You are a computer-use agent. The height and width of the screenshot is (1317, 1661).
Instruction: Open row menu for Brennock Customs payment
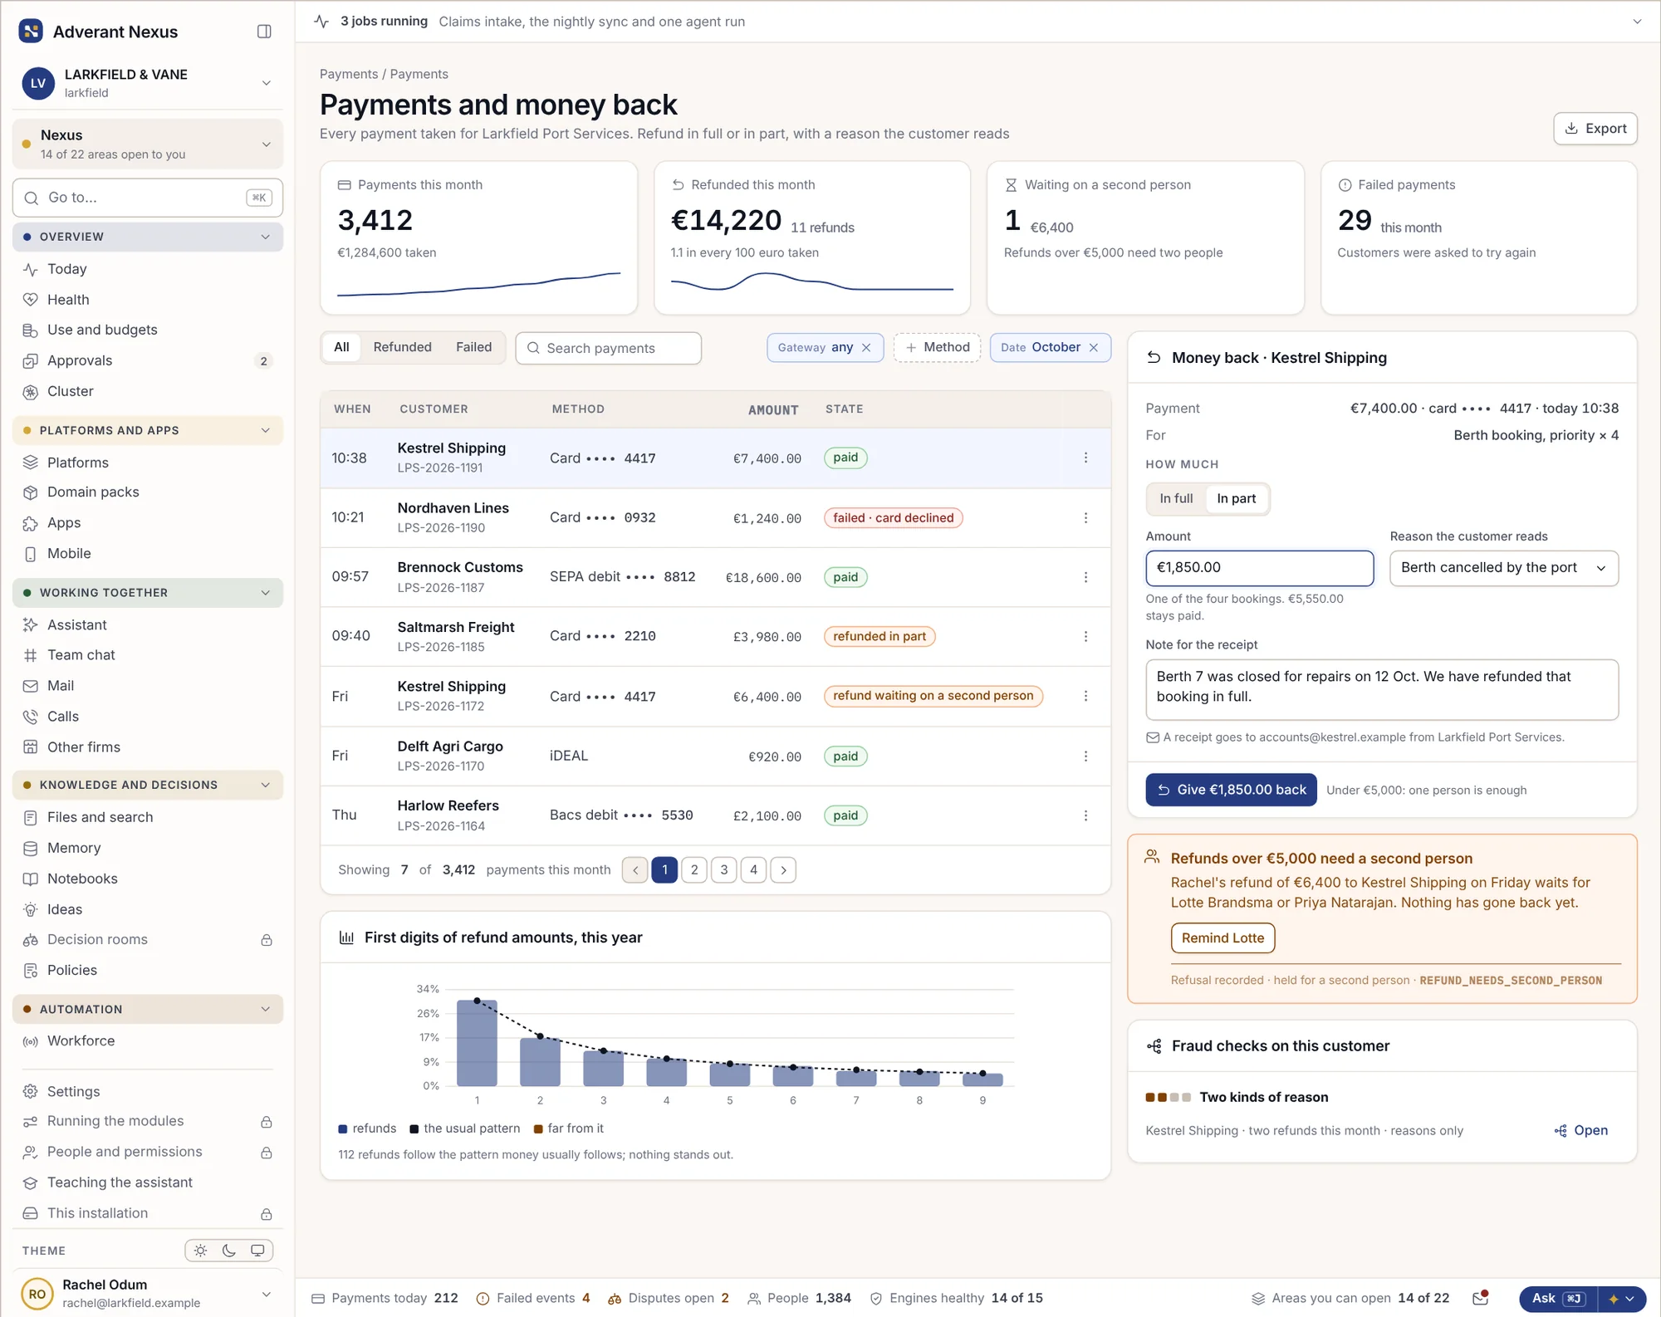click(x=1085, y=577)
